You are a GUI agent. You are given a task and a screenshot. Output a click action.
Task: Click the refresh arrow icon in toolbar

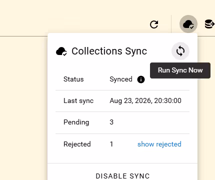(x=154, y=24)
